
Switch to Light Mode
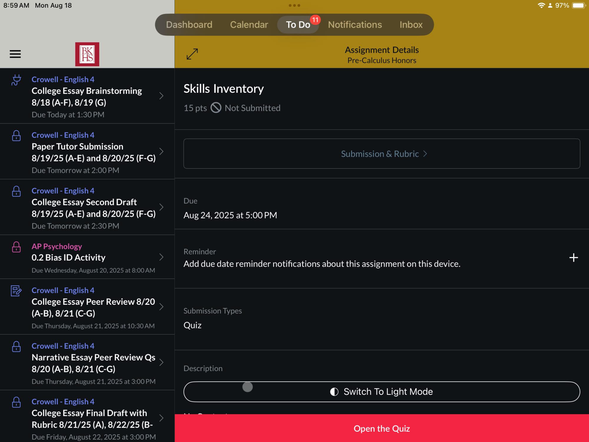pyautogui.click(x=382, y=392)
